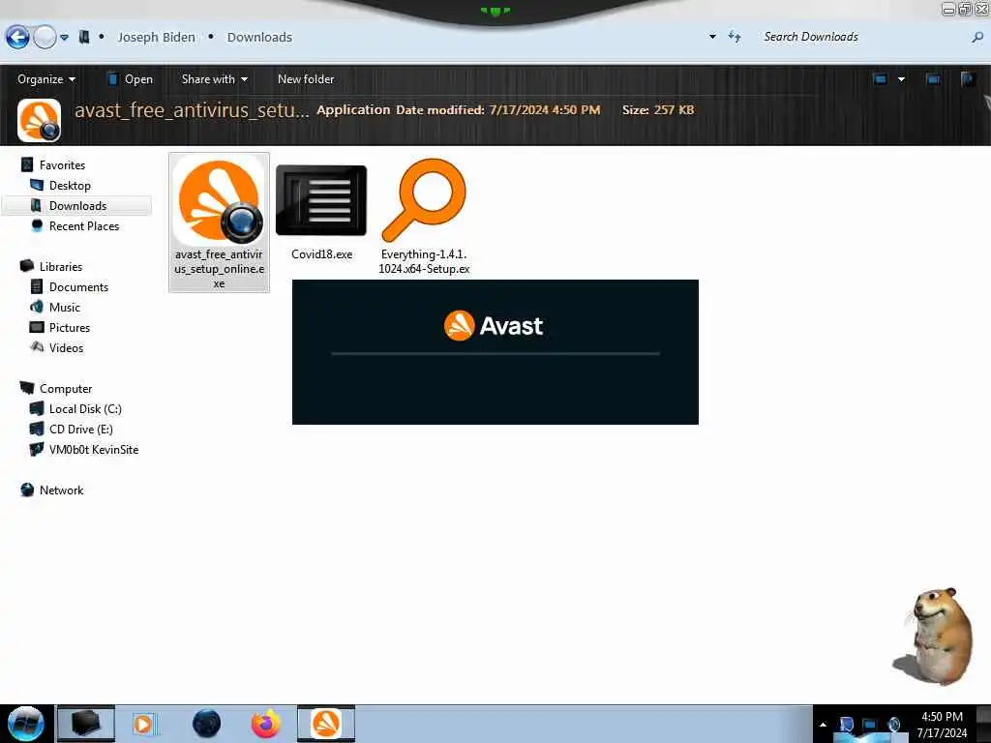Select the Covid18.exe file icon

pyautogui.click(x=321, y=200)
